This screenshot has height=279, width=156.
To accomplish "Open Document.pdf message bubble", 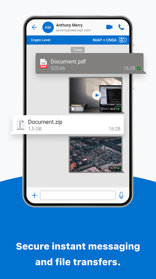I will pos(90,63).
